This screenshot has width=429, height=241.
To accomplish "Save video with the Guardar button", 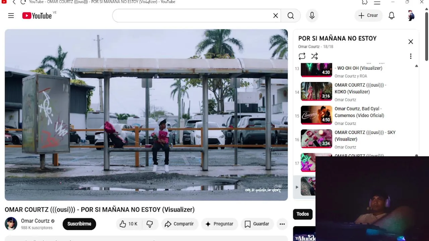I will [257, 224].
